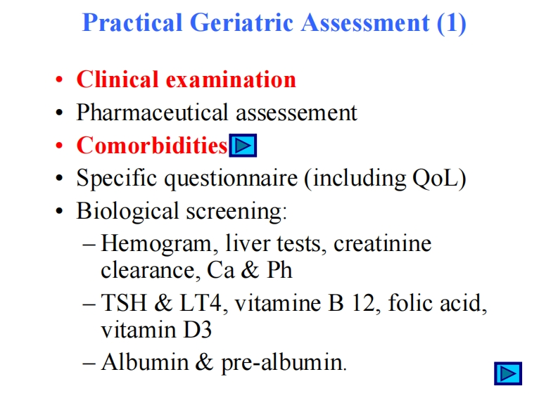Screen dimensions: 558x417
Task: Select the Albumin & pre-albumin sub-item
Action: coord(224,362)
